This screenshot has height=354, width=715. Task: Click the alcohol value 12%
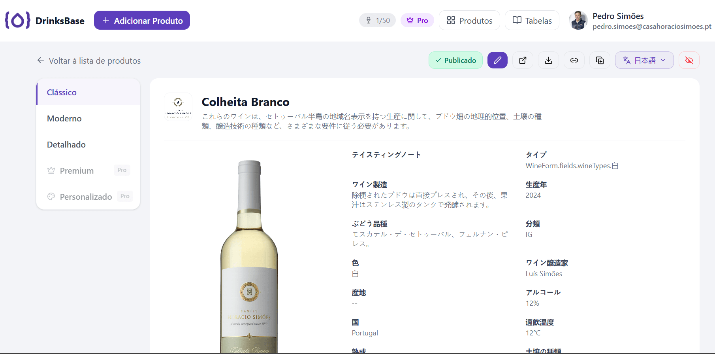pos(532,303)
